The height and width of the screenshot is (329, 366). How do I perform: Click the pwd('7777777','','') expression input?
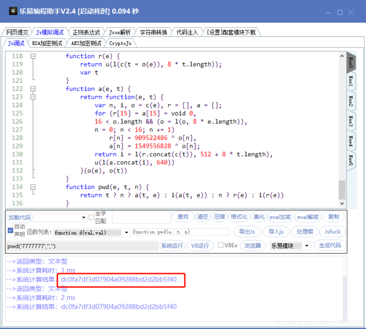pyautogui.click(x=82, y=246)
